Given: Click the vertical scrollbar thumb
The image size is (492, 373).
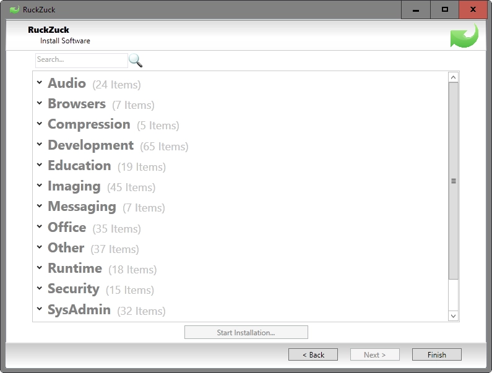Looking at the screenshot, I should [x=454, y=181].
